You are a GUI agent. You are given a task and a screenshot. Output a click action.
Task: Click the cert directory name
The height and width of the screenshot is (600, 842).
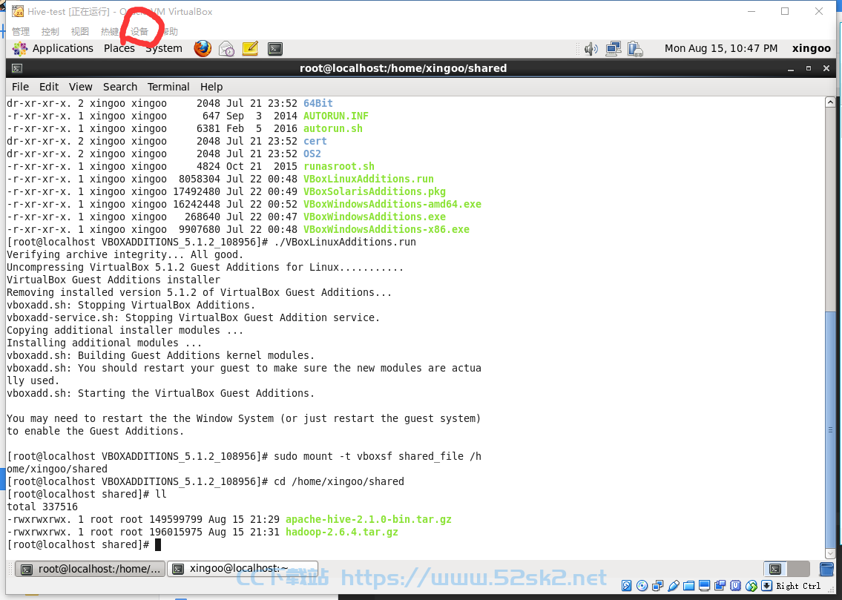[315, 141]
